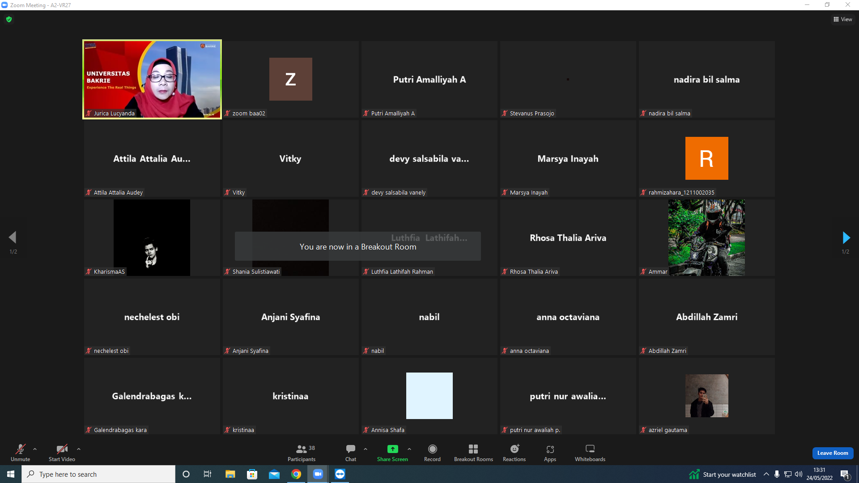
Task: Select the Marsya Inayah tile
Action: 568,158
